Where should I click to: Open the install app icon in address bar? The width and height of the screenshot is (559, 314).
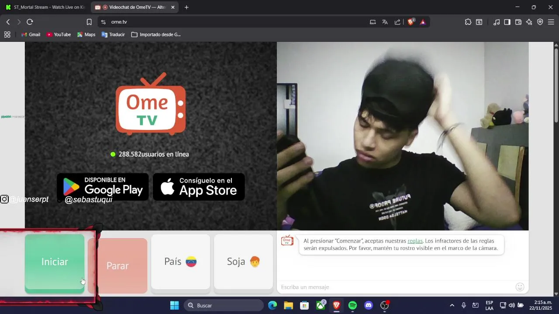373,22
